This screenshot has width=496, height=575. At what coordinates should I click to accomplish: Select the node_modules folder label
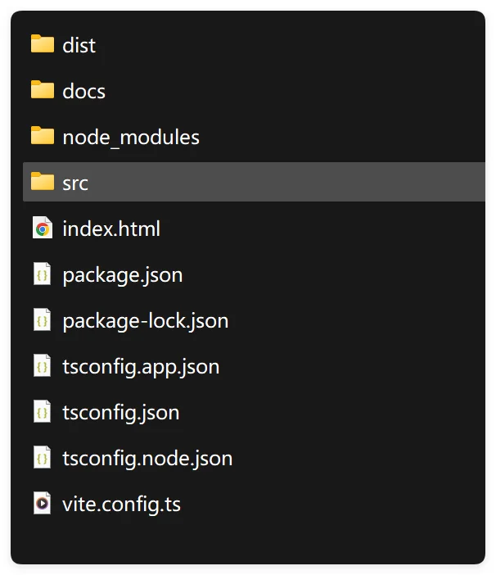[131, 137]
